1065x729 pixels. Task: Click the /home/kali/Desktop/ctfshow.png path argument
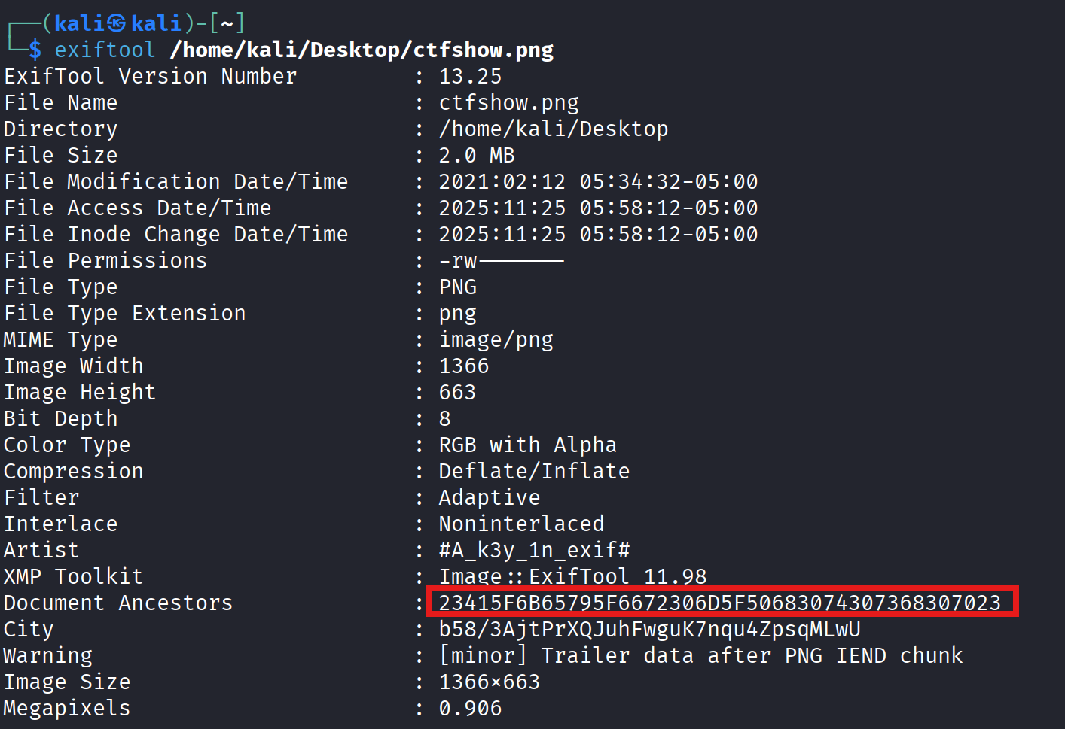pyautogui.click(x=362, y=50)
